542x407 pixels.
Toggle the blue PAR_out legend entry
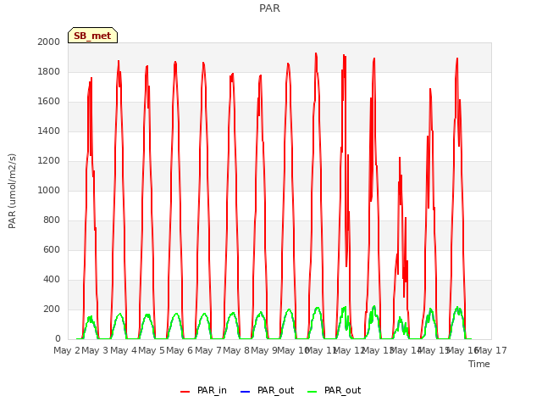click(267, 391)
